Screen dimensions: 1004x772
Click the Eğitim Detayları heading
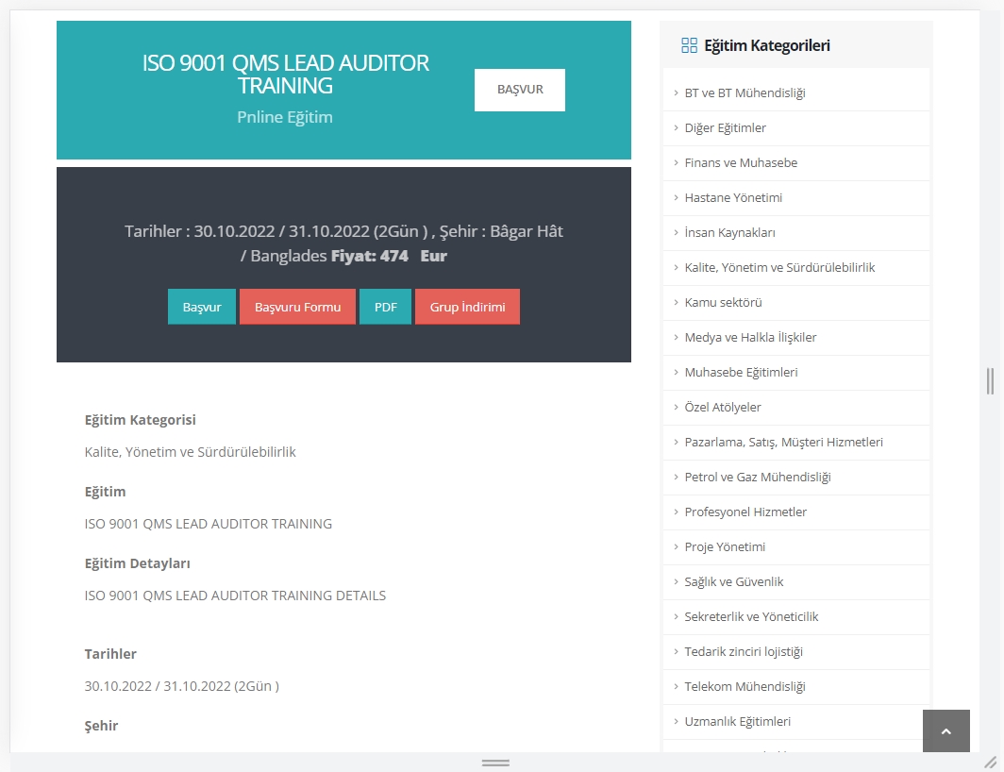[x=137, y=563]
